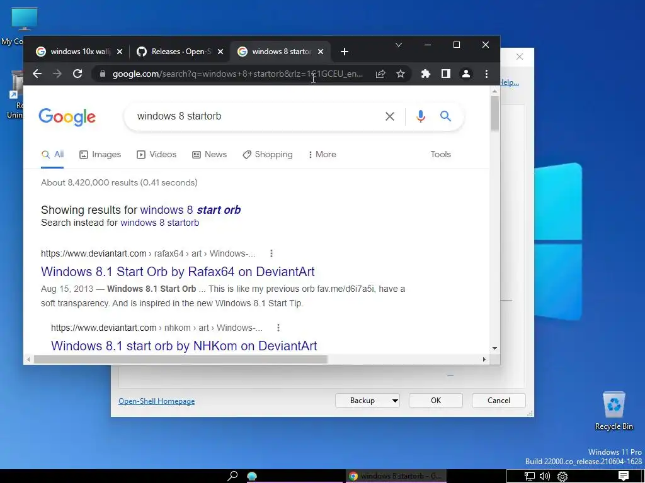Image resolution: width=645 pixels, height=483 pixels.
Task: Bookmark this page with the star icon
Action: pos(401,74)
